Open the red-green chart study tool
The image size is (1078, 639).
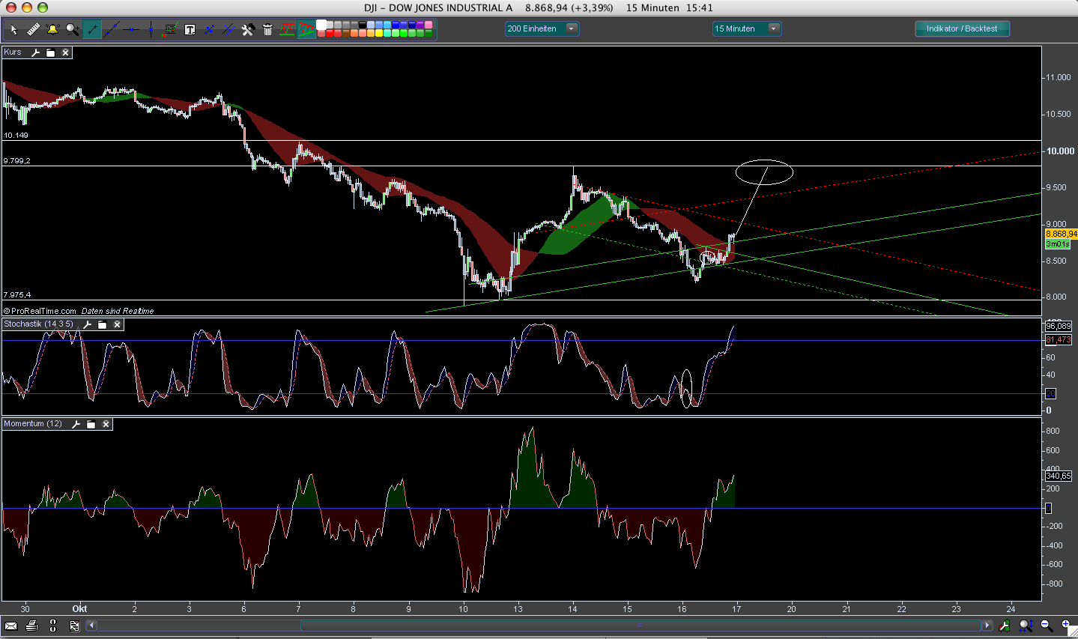(170, 29)
